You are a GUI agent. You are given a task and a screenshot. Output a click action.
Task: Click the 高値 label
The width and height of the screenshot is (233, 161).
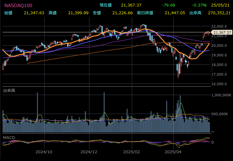point(53,13)
